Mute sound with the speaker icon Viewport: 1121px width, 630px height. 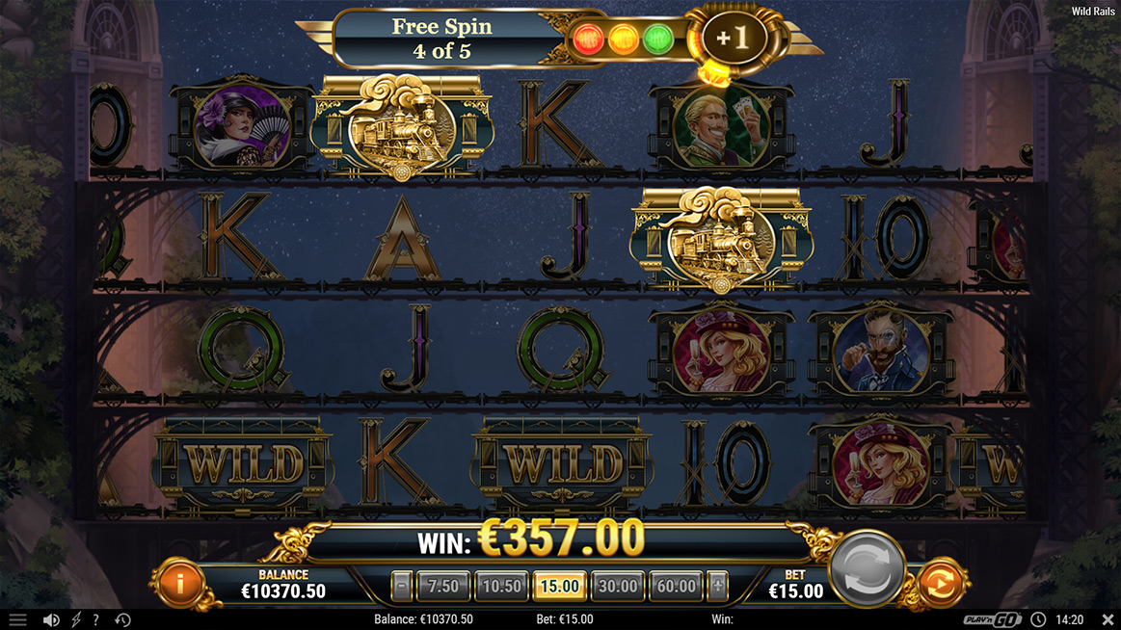51,620
